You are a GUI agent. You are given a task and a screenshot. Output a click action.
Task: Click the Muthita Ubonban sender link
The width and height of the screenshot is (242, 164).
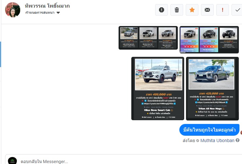217,140
